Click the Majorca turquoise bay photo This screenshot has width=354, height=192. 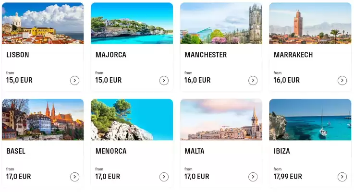tap(132, 23)
